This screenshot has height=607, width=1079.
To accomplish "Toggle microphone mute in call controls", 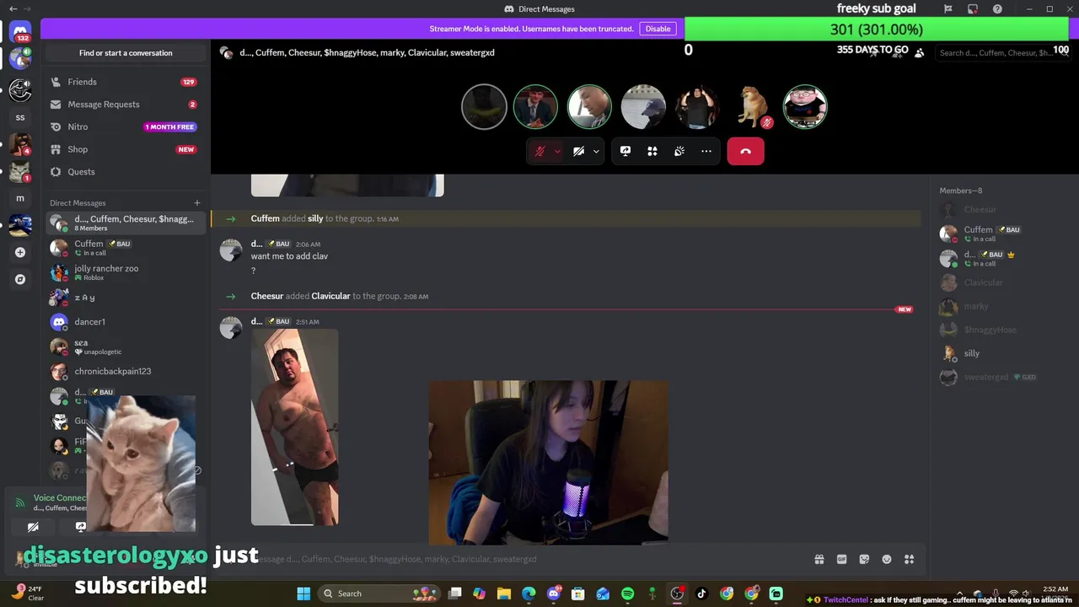I will 539,151.
